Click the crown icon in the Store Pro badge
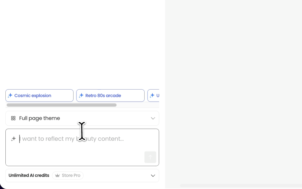Viewport: 302px width, 189px height. [57, 175]
